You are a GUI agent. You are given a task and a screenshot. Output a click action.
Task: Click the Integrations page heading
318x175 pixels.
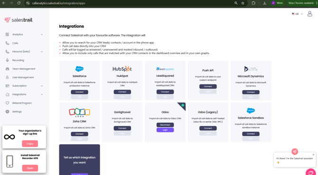point(71,27)
